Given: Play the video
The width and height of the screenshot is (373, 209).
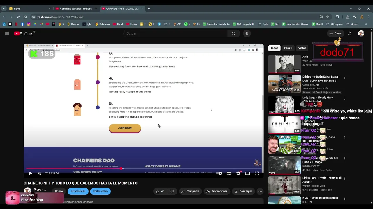Looking at the screenshot, I should (x=30, y=173).
